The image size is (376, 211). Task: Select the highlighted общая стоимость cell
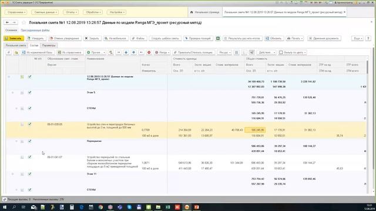pyautogui.click(x=255, y=130)
